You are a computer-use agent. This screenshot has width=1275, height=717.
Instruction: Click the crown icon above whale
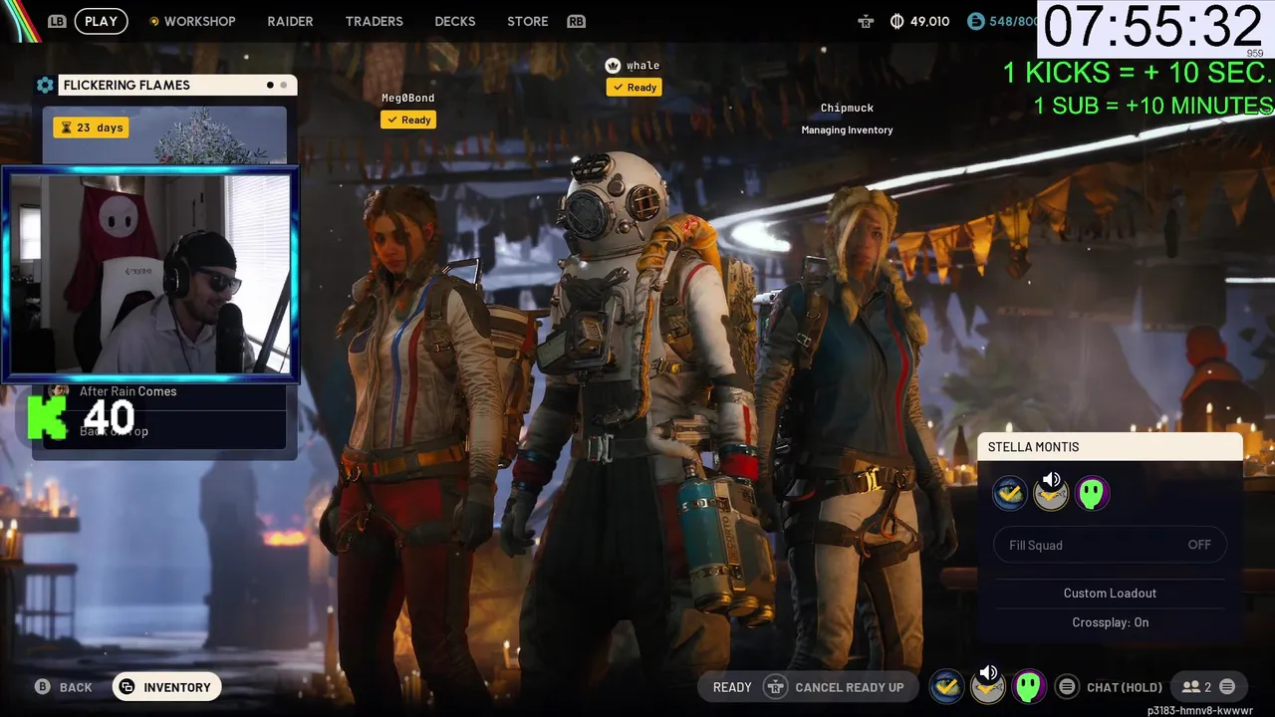point(614,66)
